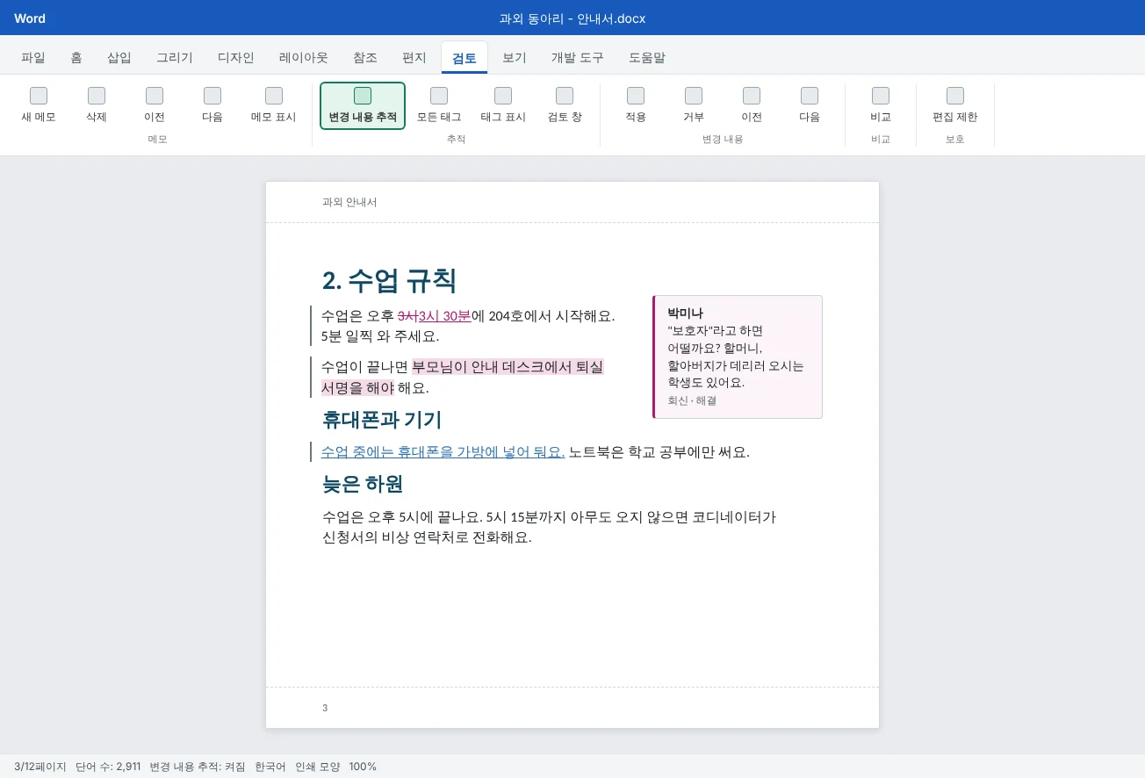The width and height of the screenshot is (1145, 778).
Task: Click 회신 in 박미나's comment
Action: pos(677,400)
